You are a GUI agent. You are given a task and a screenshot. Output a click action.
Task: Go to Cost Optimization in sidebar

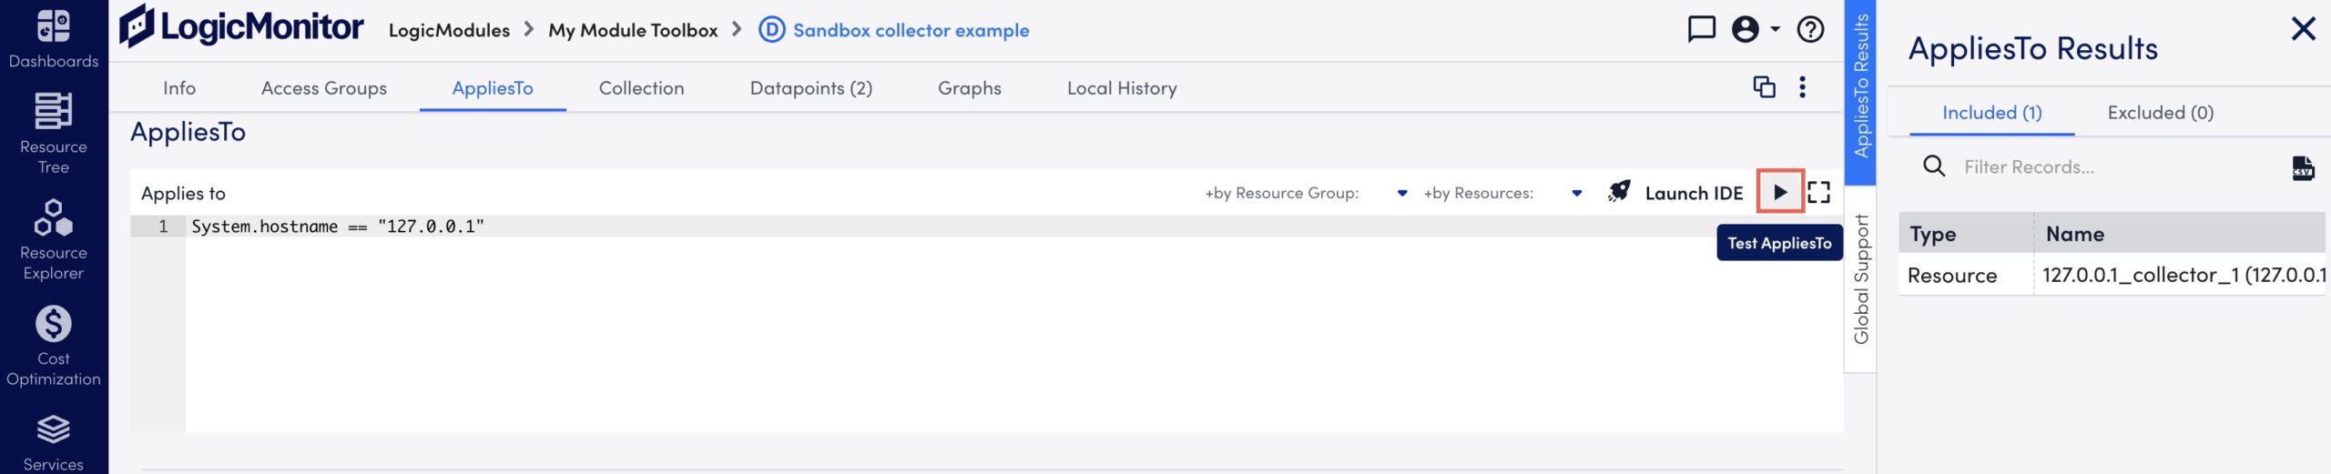(54, 347)
